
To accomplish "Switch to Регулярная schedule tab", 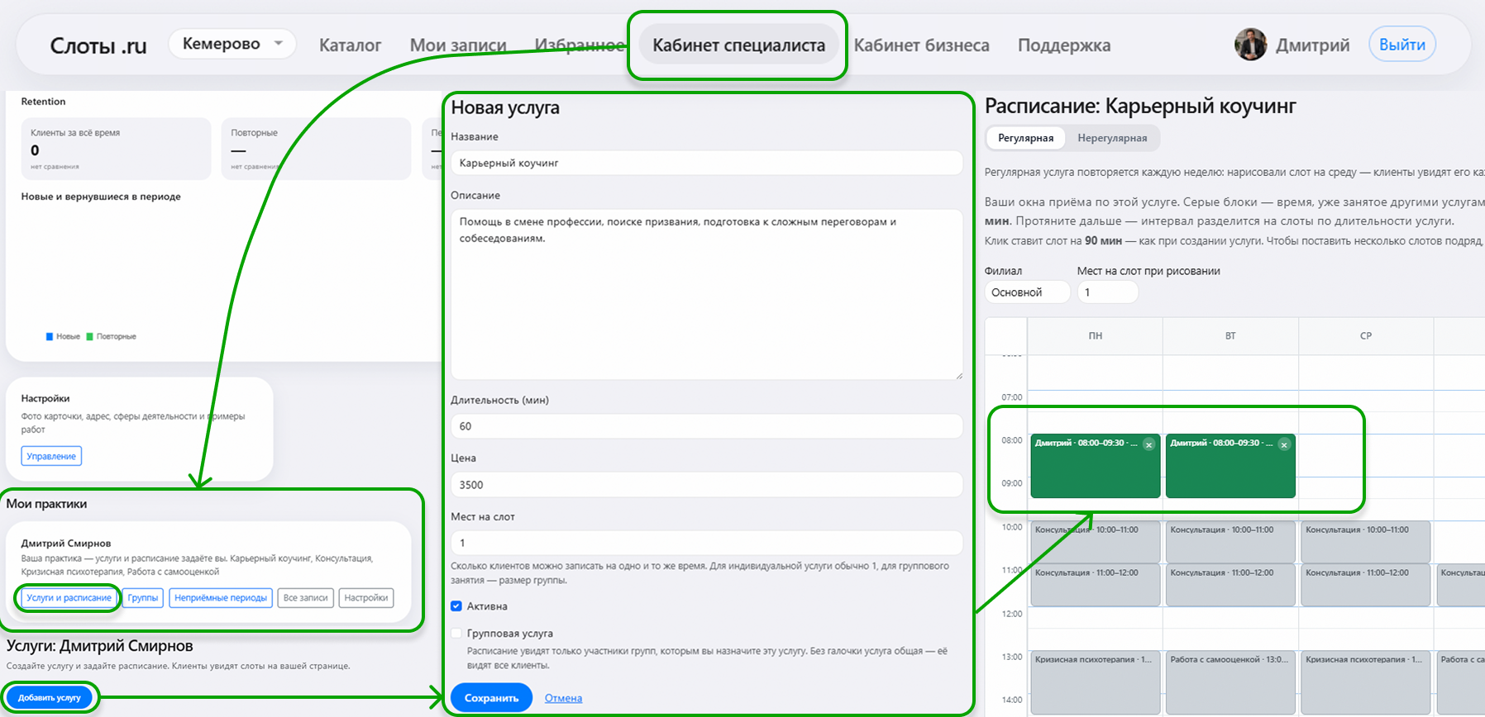I will 1025,138.
